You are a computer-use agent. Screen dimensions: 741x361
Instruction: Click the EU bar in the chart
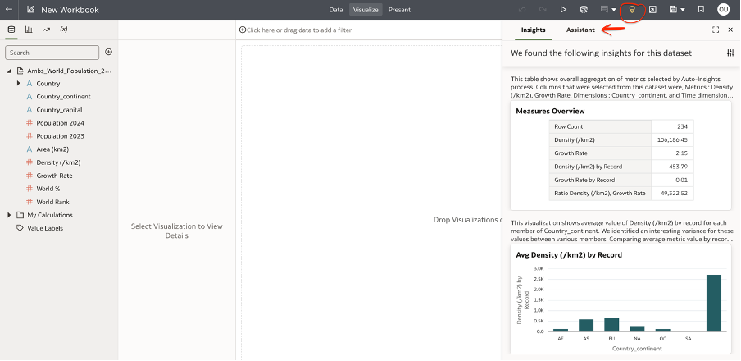point(611,325)
